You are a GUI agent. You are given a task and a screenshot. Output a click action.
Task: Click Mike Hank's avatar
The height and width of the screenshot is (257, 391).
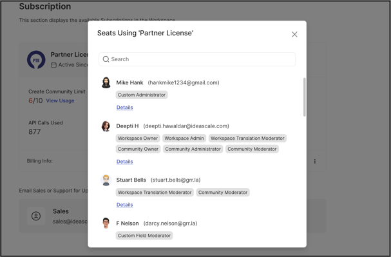[106, 82]
